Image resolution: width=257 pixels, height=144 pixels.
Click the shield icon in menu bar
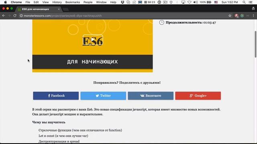(x=171, y=2)
